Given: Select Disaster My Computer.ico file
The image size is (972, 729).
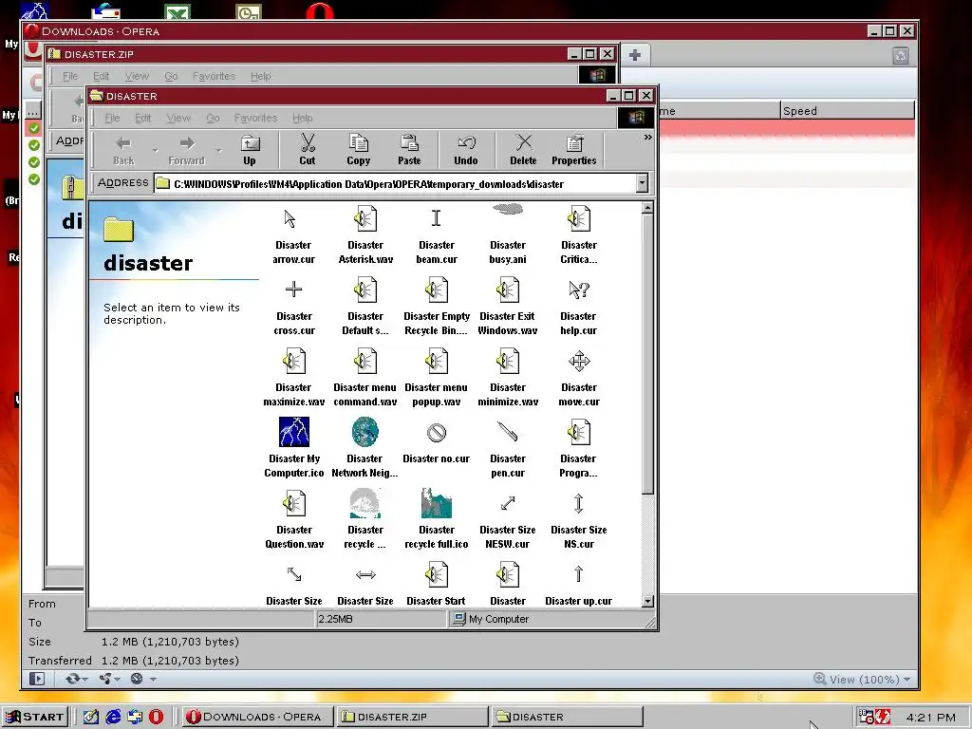Looking at the screenshot, I should tap(294, 448).
